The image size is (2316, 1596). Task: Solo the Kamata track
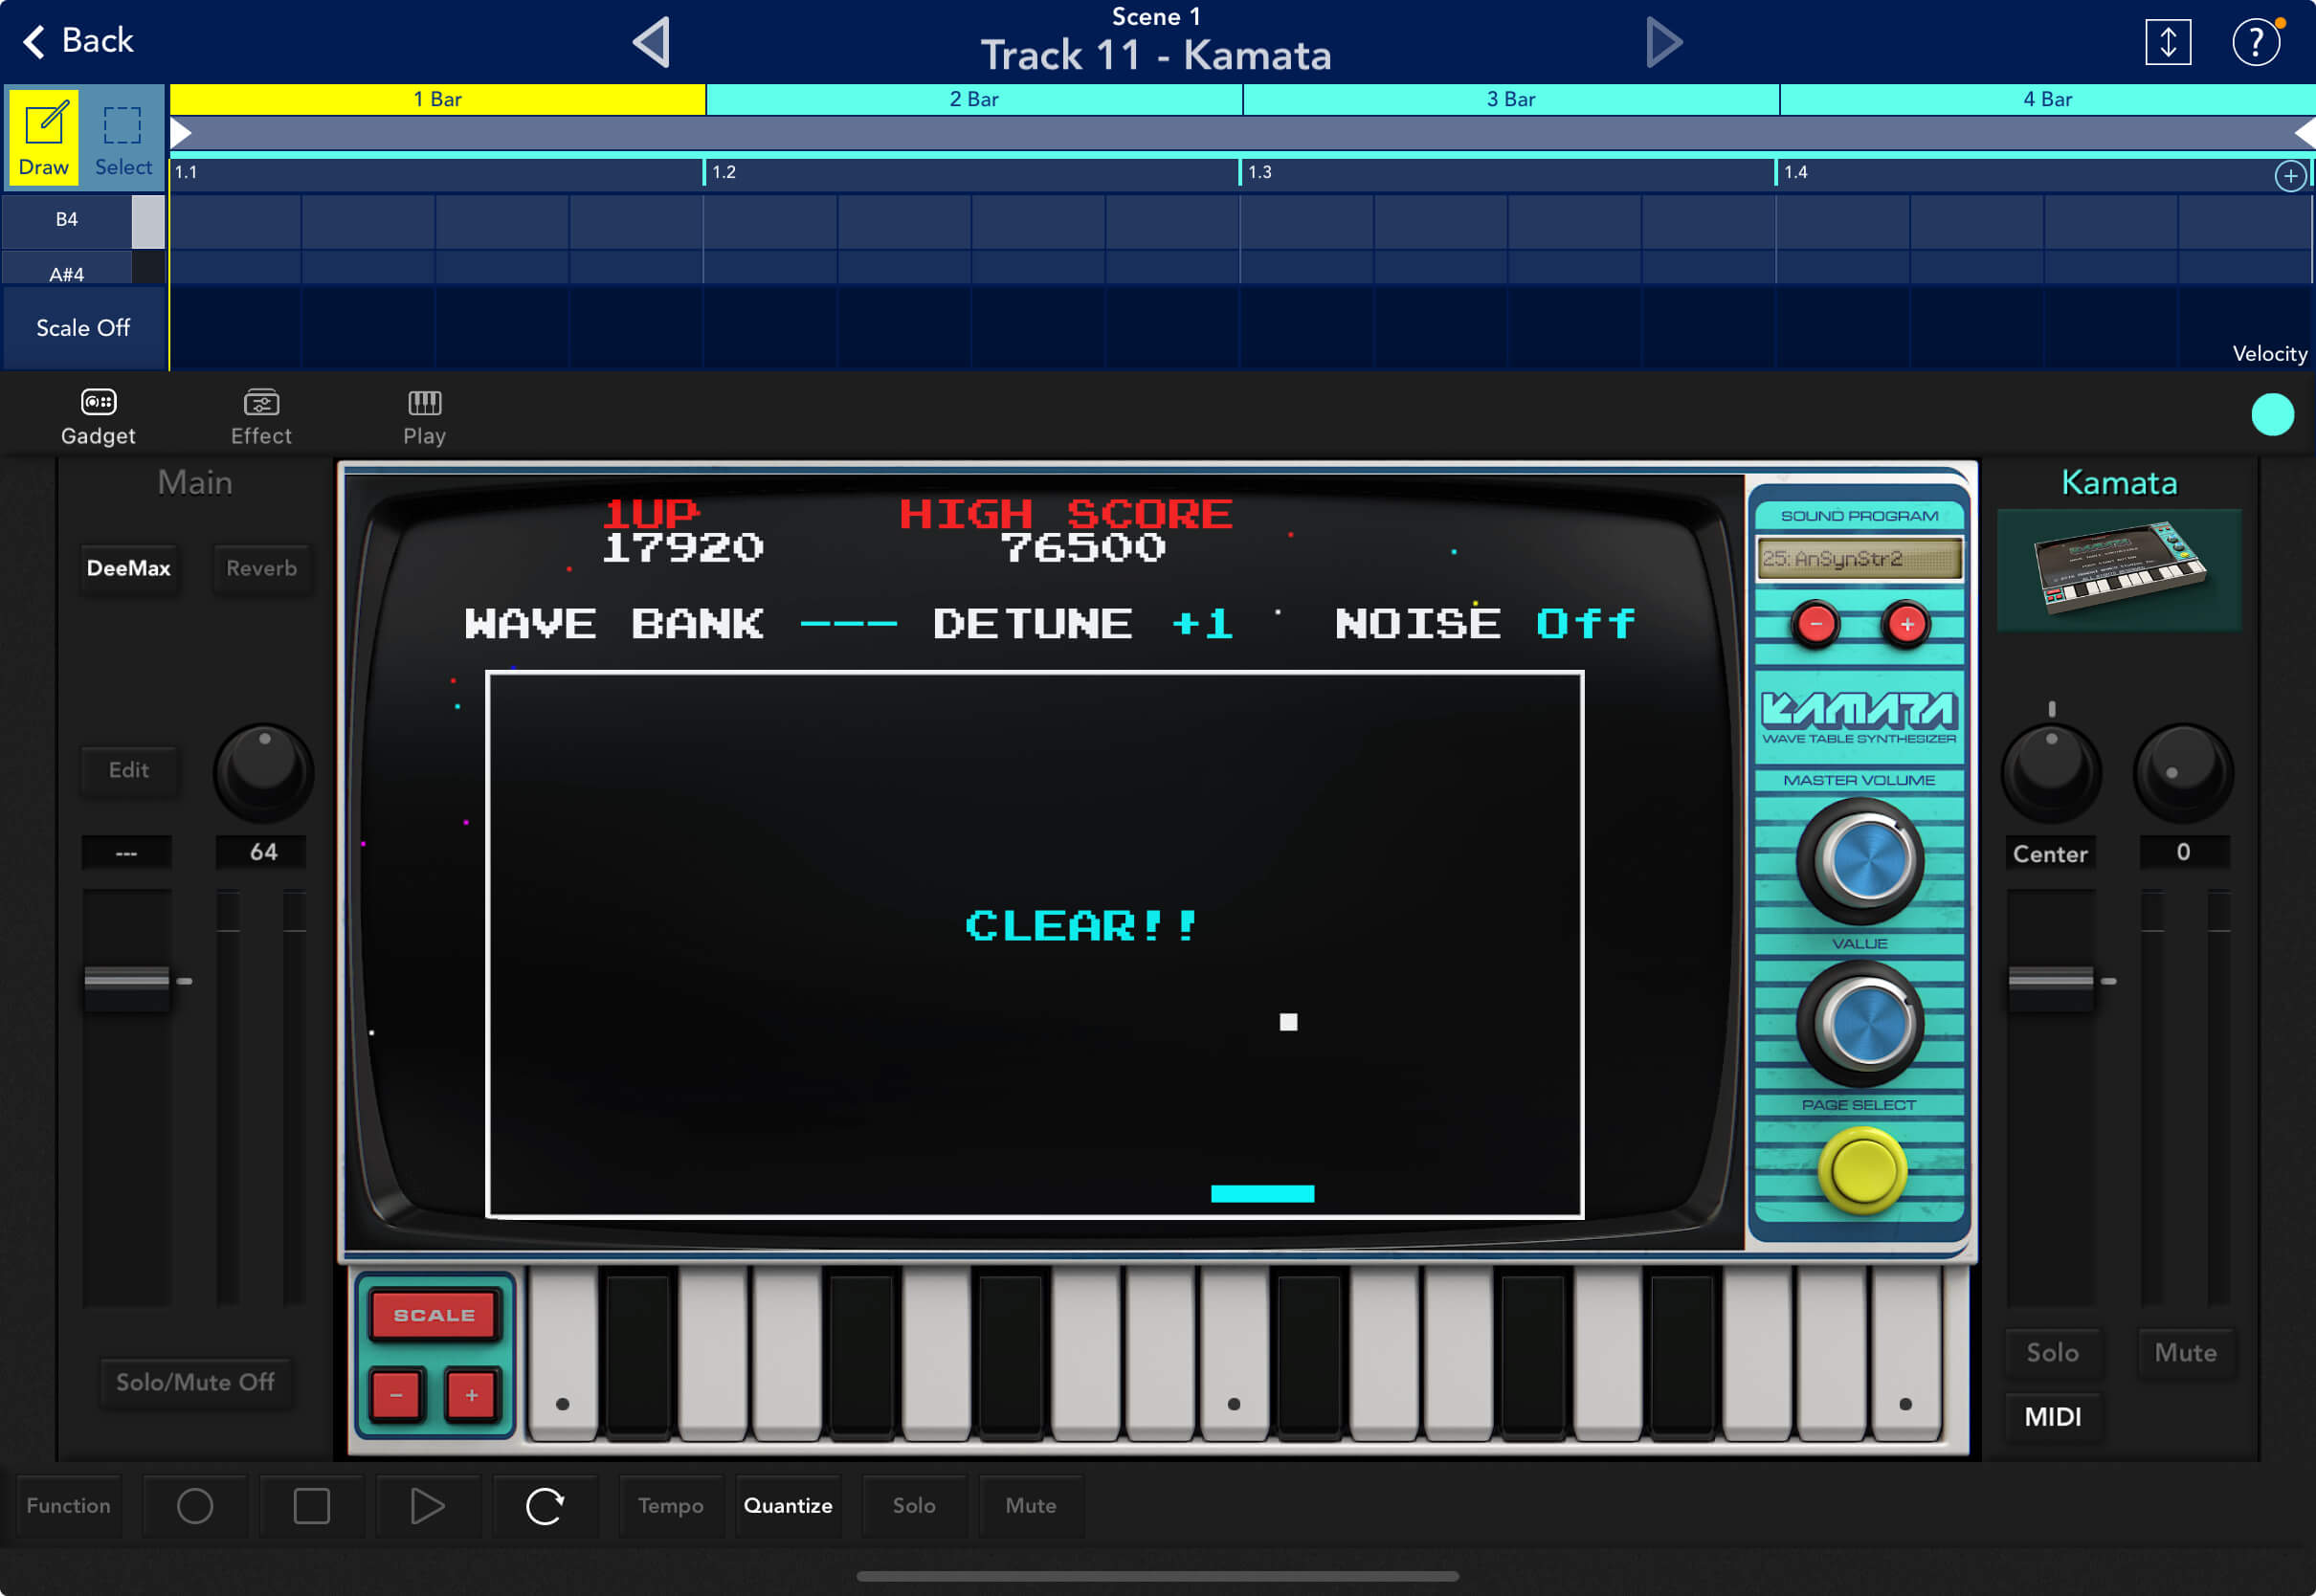coord(2052,1353)
